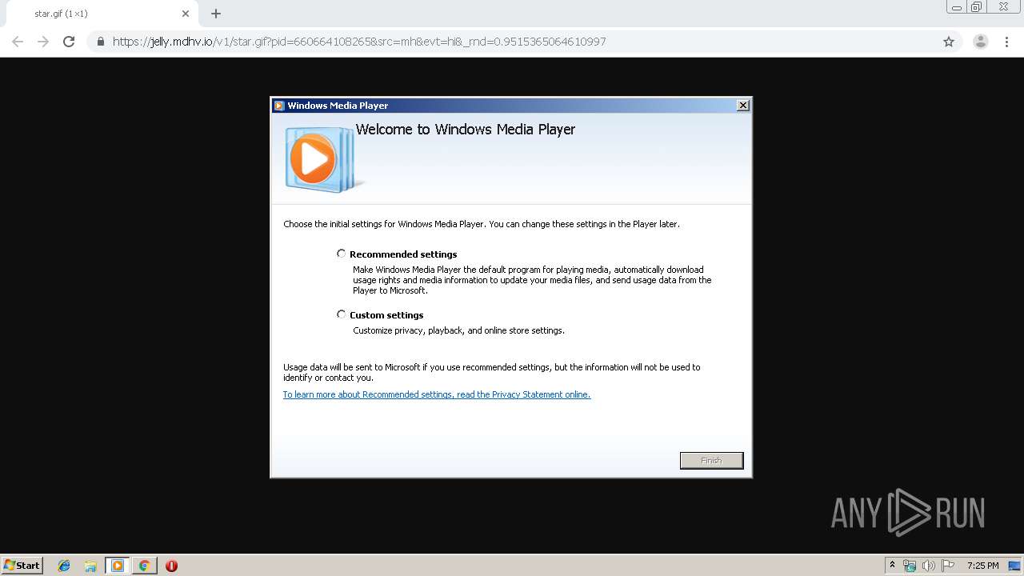
Task: Click the browser forward arrow
Action: 43,42
